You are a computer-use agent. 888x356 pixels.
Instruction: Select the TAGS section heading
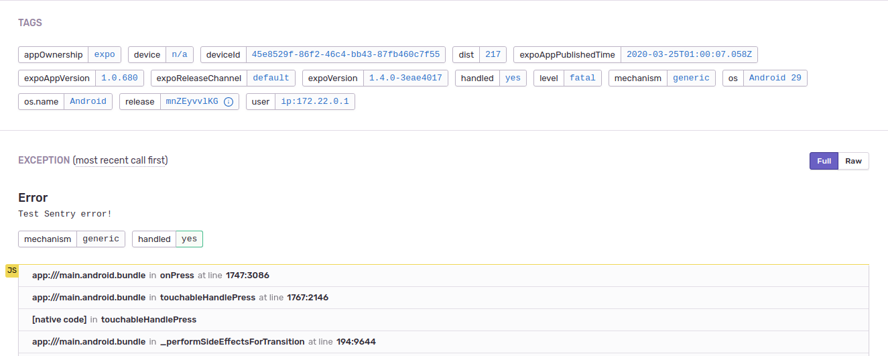pyautogui.click(x=30, y=23)
